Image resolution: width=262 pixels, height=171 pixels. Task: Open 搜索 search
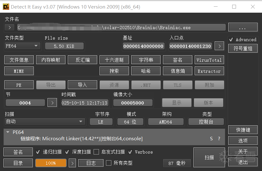tap(114, 71)
